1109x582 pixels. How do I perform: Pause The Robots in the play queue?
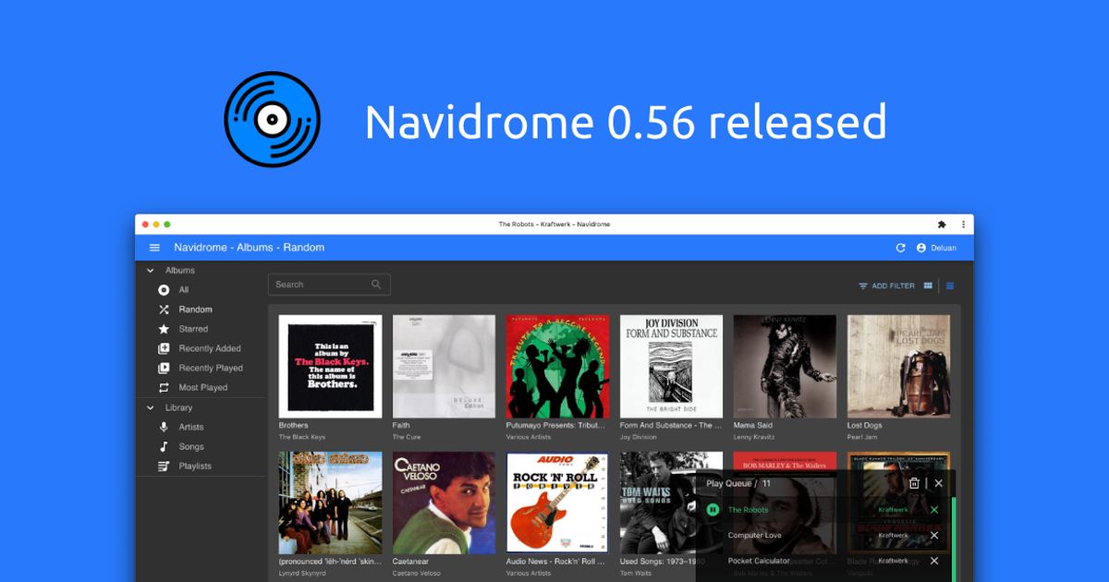coord(713,509)
